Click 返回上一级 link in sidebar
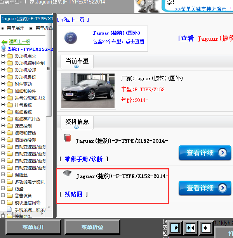Viewport: 233px width, 238px height. pyautogui.click(x=19, y=41)
